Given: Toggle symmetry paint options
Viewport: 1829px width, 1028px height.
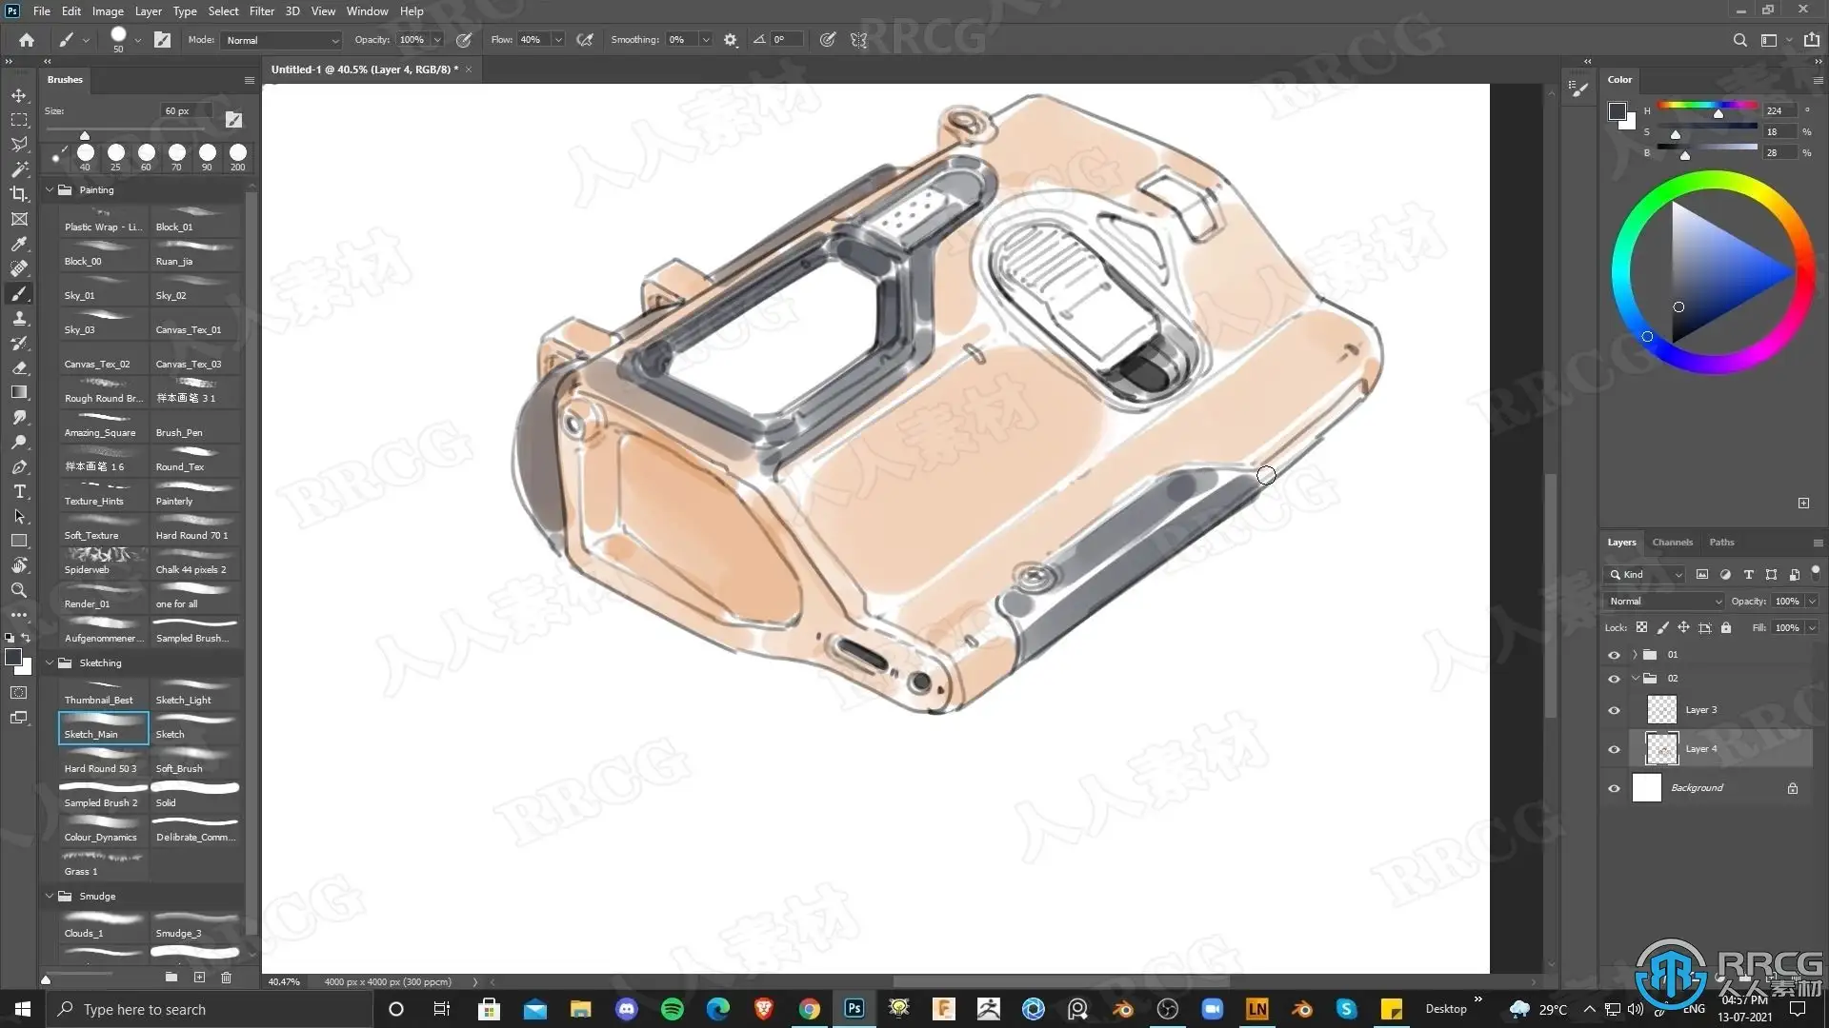Looking at the screenshot, I should [x=859, y=40].
